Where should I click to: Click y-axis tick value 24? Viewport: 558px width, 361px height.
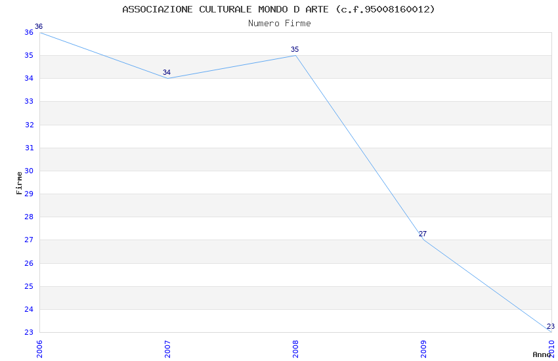click(29, 309)
